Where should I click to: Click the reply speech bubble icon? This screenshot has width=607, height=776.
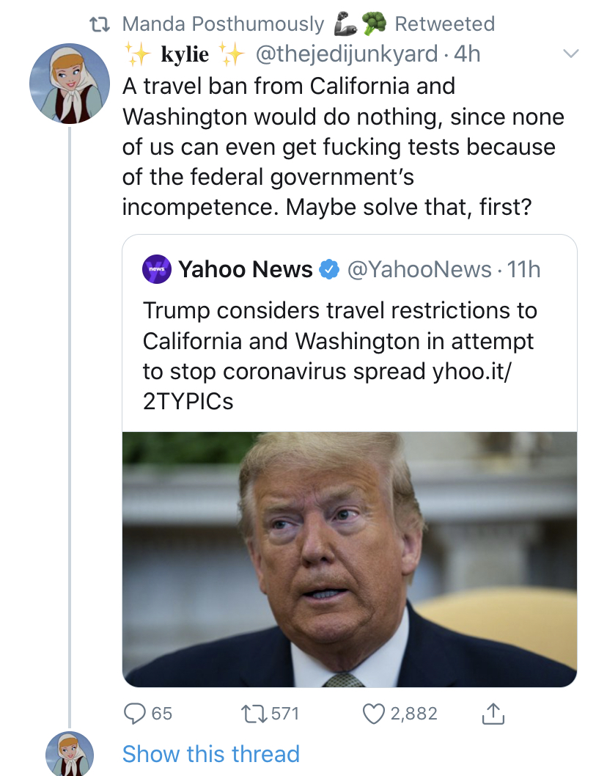click(134, 714)
